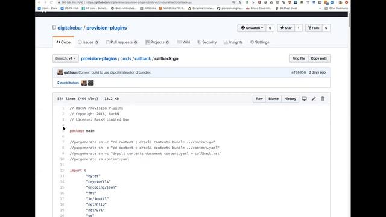Click galthaus avatar in commit row
This screenshot has width=386, height=217.
pos(60,72)
